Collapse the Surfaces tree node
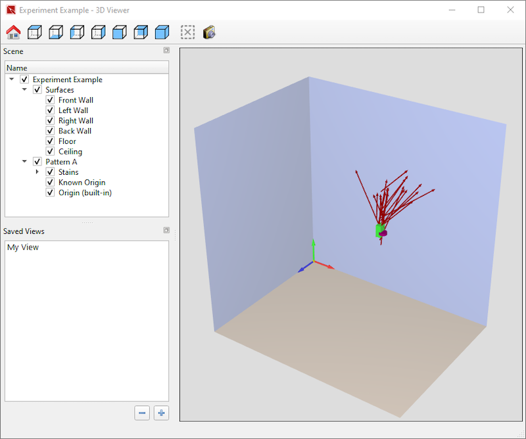The width and height of the screenshot is (526, 439). tap(24, 89)
